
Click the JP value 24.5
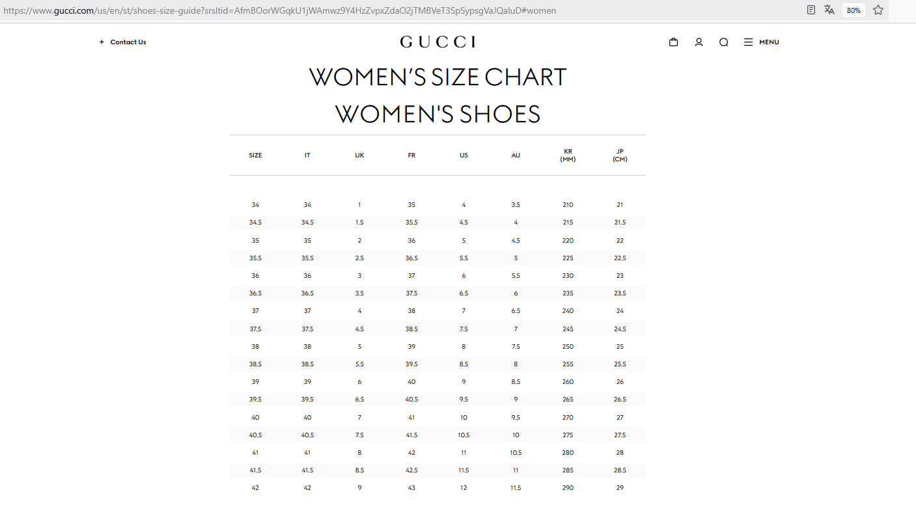[x=620, y=329]
